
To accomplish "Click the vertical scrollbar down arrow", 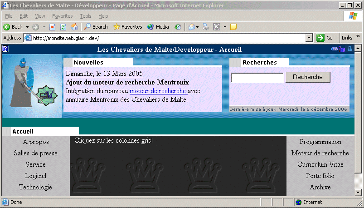I will 357,193.
